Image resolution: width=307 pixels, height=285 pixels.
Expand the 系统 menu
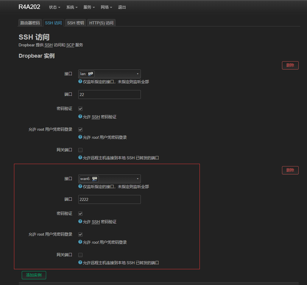72,7
